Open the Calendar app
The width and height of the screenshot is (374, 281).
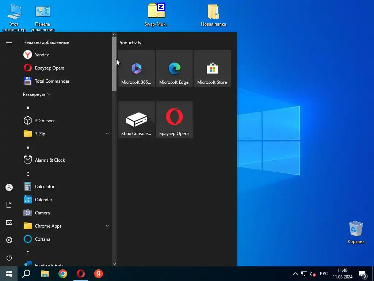(66, 199)
